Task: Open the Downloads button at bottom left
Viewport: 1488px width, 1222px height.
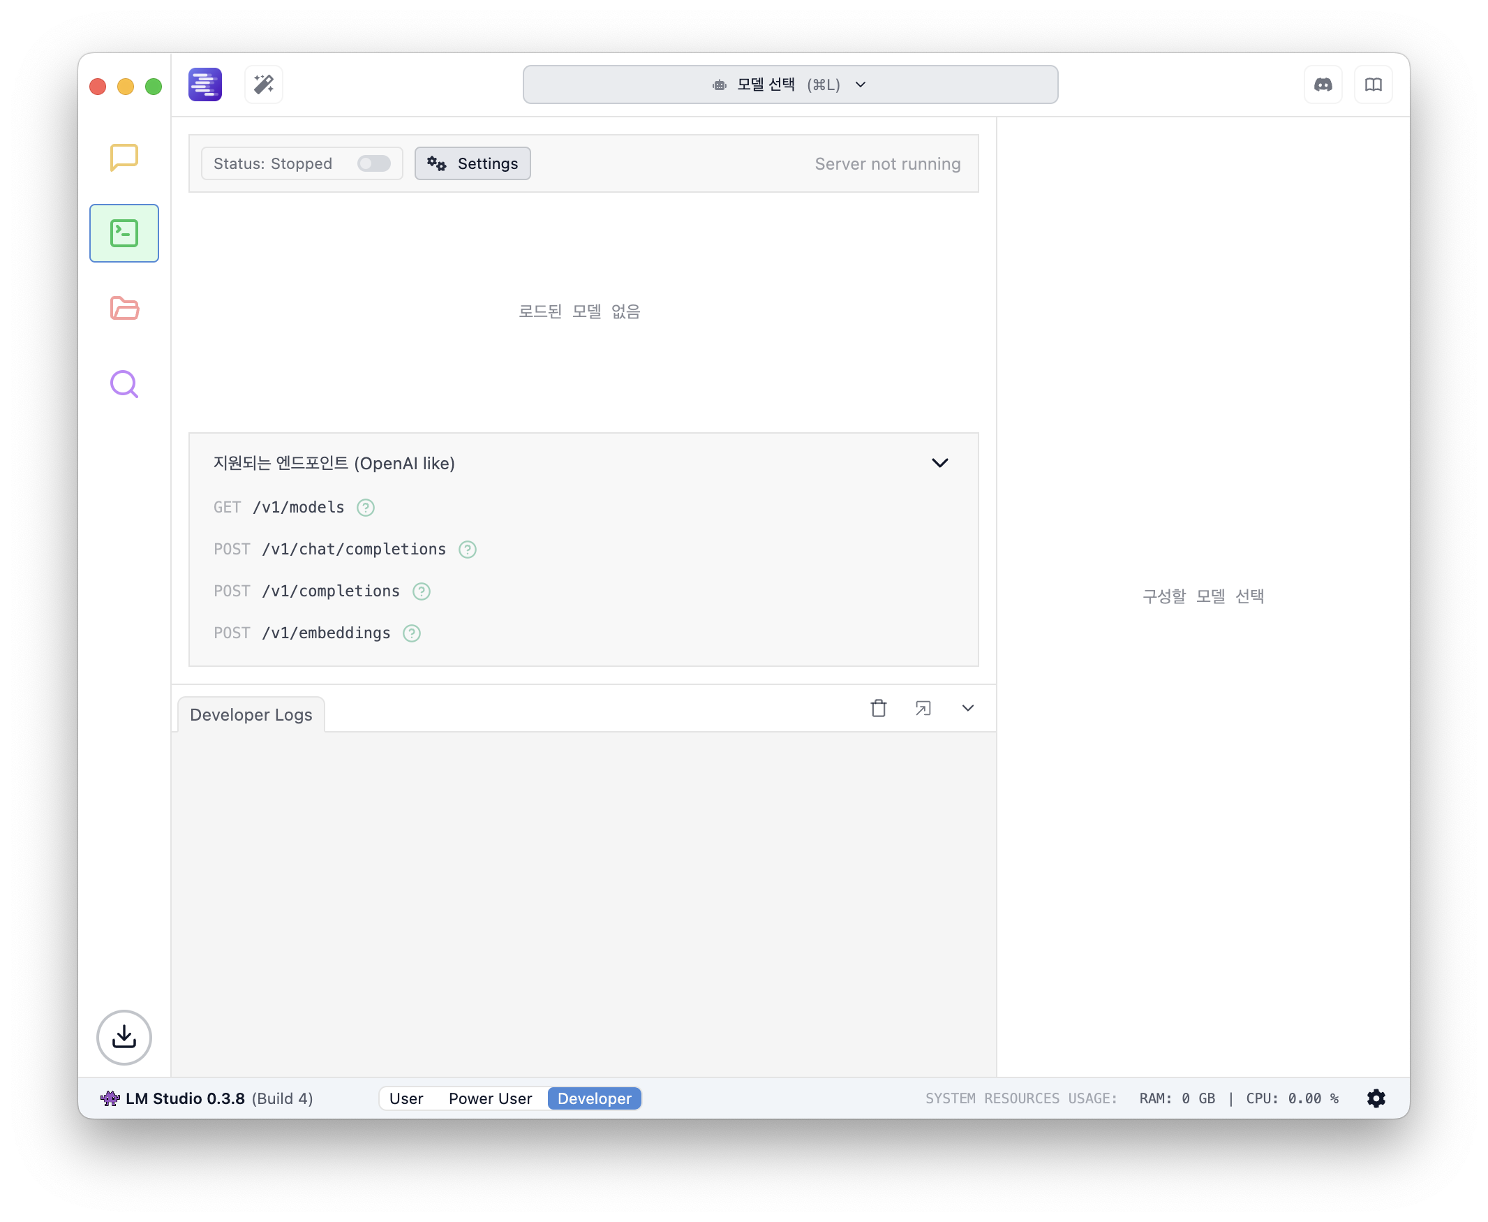Action: pyautogui.click(x=124, y=1037)
